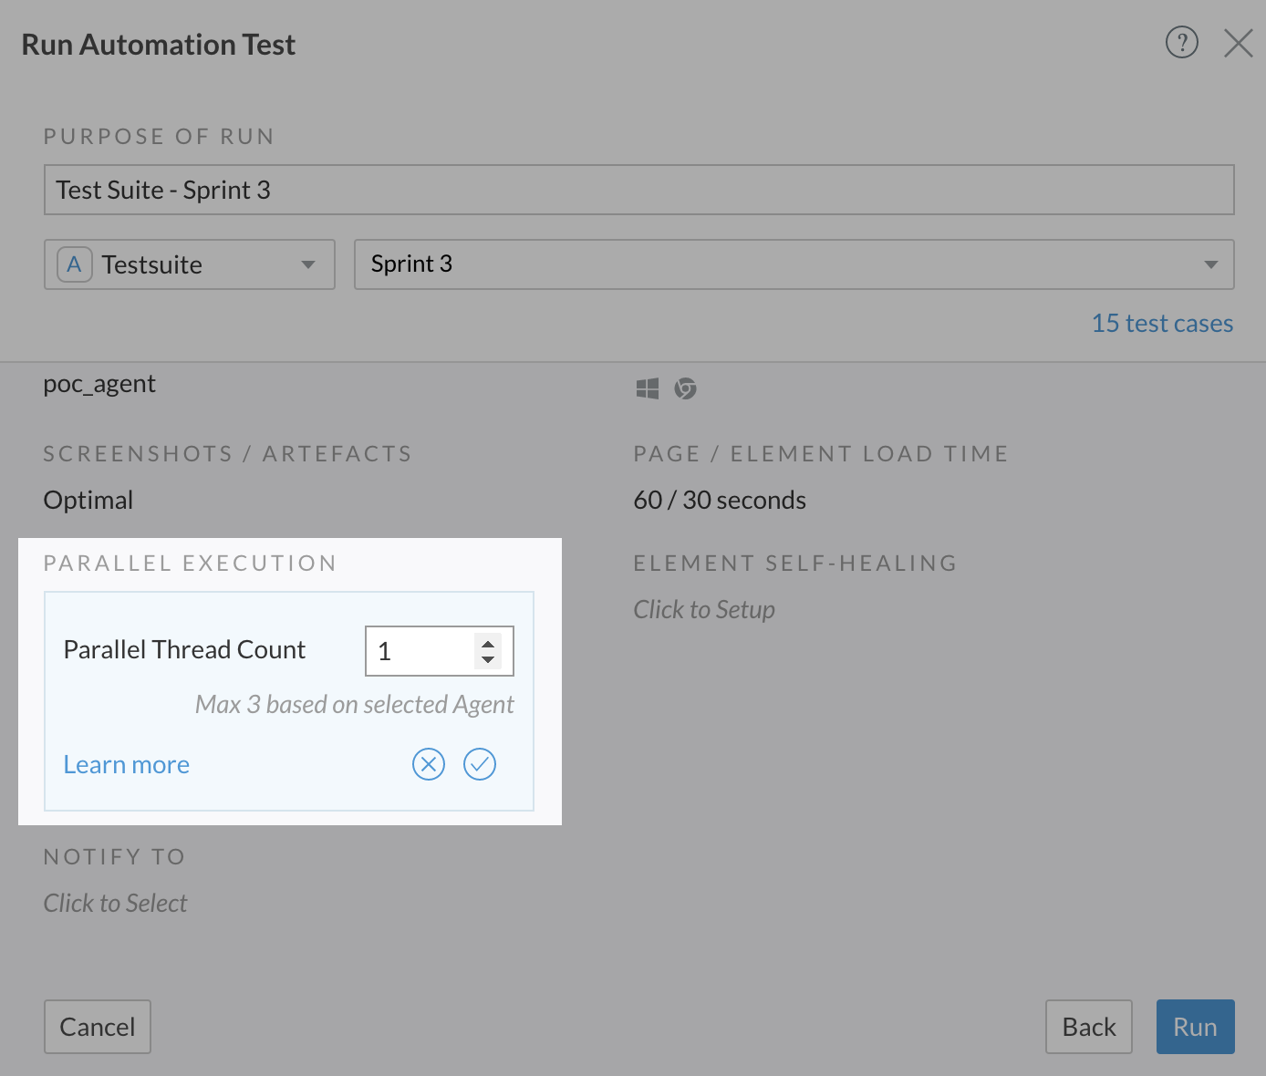
Task: Open the Testsuite type dropdown
Action: click(x=190, y=264)
